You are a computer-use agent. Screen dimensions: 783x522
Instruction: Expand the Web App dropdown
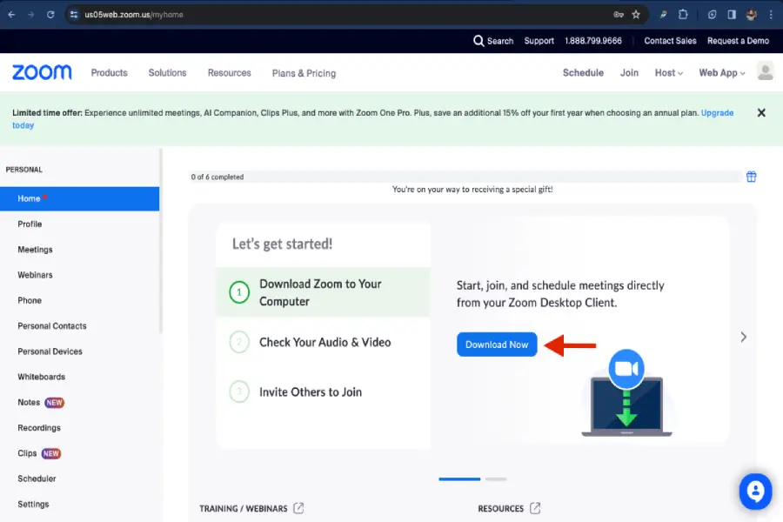click(722, 73)
